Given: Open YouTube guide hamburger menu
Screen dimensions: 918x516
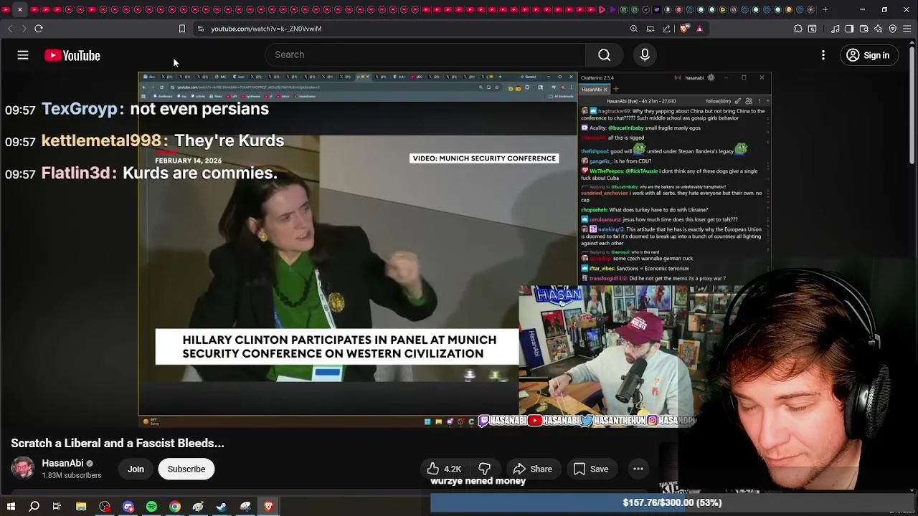Looking at the screenshot, I should click(23, 55).
